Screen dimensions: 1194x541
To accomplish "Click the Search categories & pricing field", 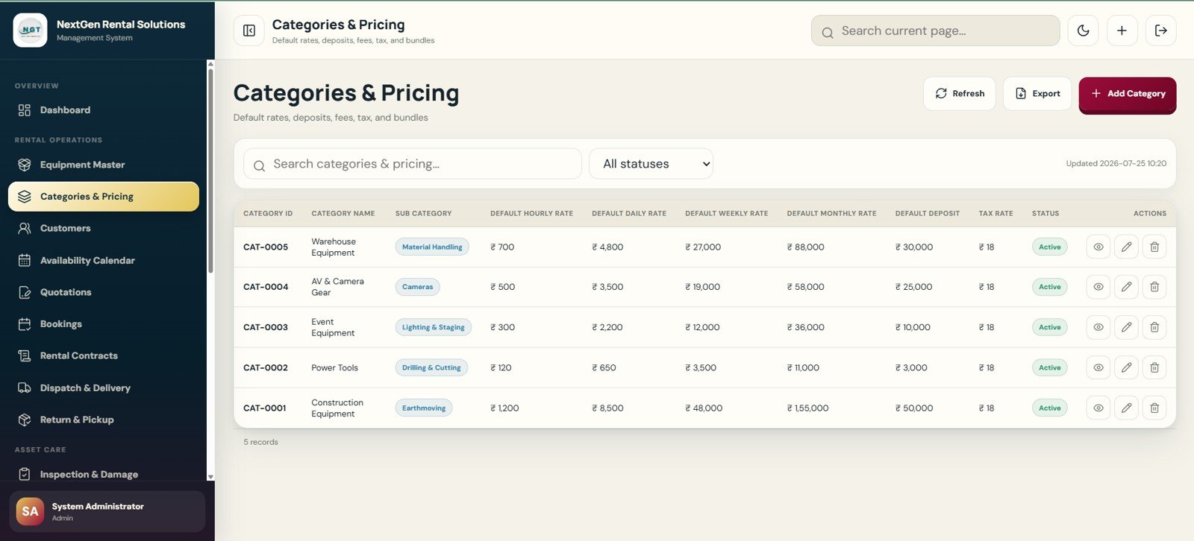I will point(413,164).
